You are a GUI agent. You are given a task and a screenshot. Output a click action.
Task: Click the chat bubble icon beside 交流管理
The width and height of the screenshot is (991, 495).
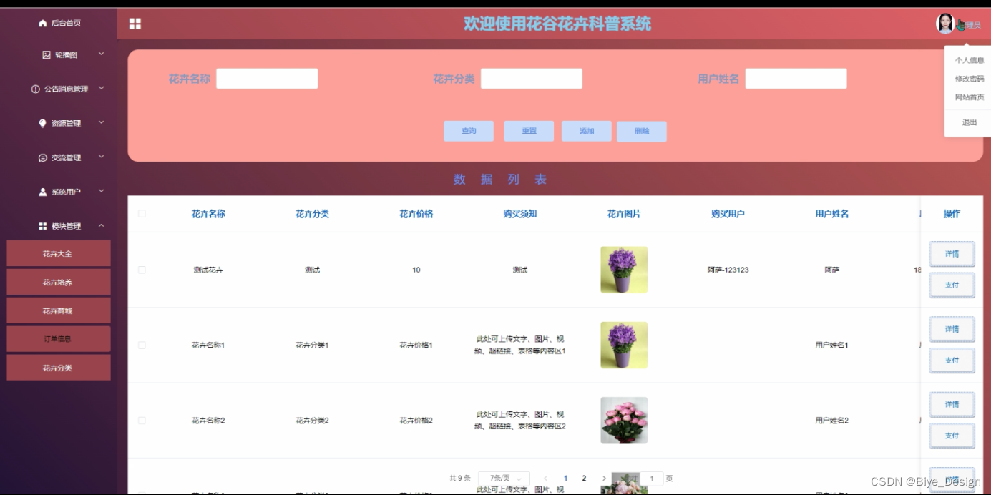[x=43, y=157]
